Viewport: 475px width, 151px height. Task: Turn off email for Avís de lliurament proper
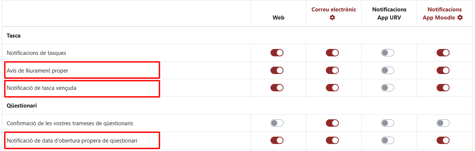tap(332, 70)
